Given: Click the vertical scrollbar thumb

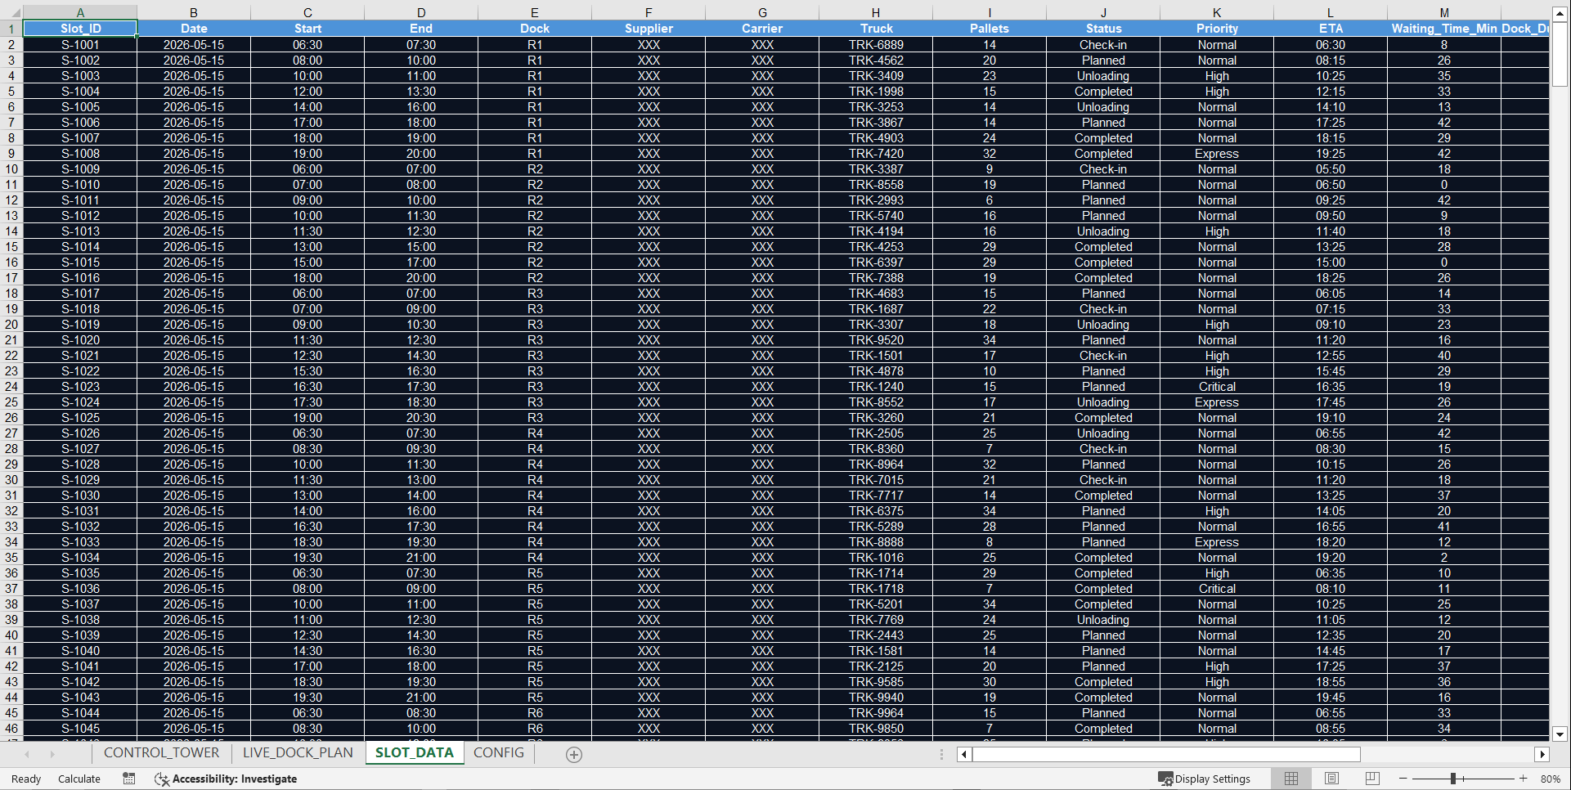Looking at the screenshot, I should 1560,54.
